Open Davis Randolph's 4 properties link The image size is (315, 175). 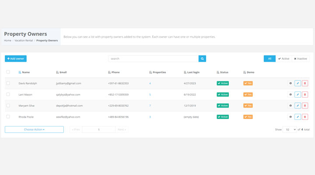pos(150,84)
